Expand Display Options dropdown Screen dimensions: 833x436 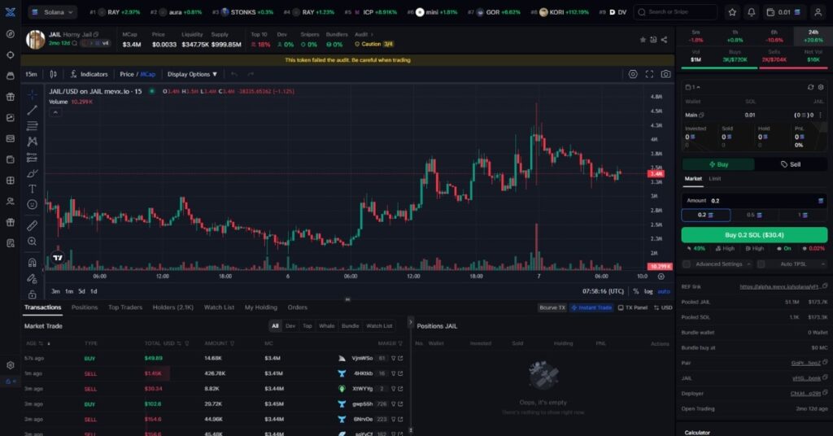coord(192,74)
